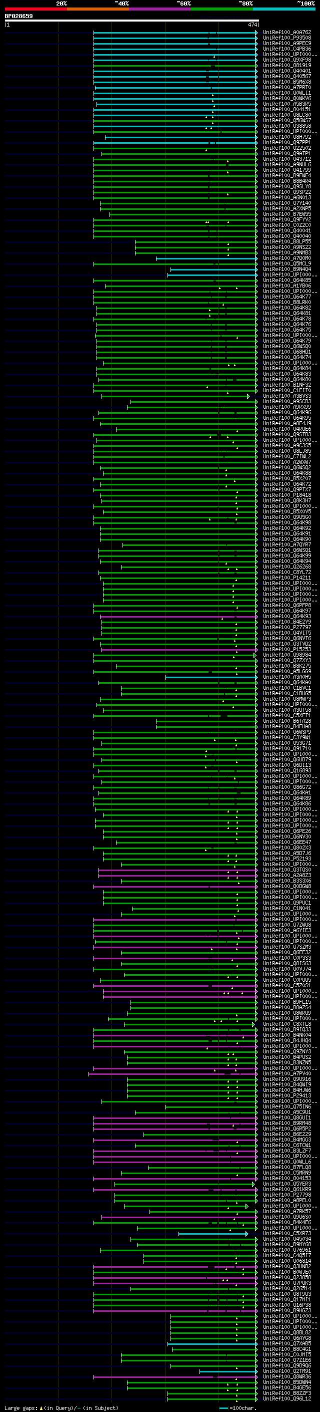Select the UniRef100_P27797 entry
The width and height of the screenshot is (320, 1412).
(x=287, y=627)
